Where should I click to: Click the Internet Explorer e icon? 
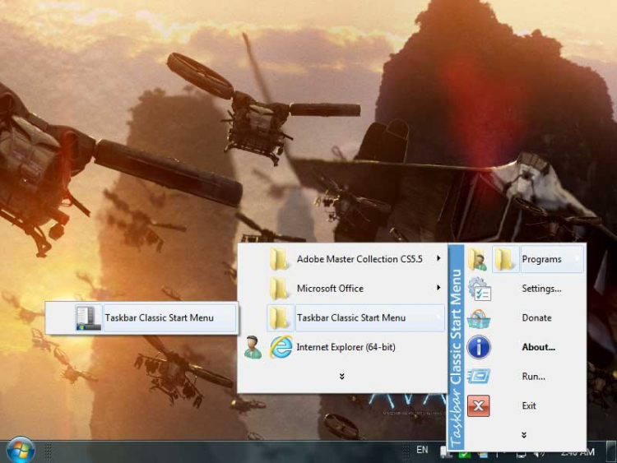pyautogui.click(x=281, y=347)
